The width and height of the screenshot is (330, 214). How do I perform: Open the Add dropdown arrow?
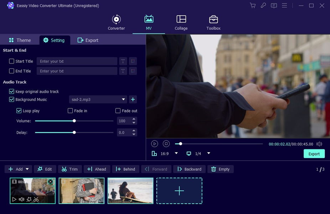coord(27,169)
